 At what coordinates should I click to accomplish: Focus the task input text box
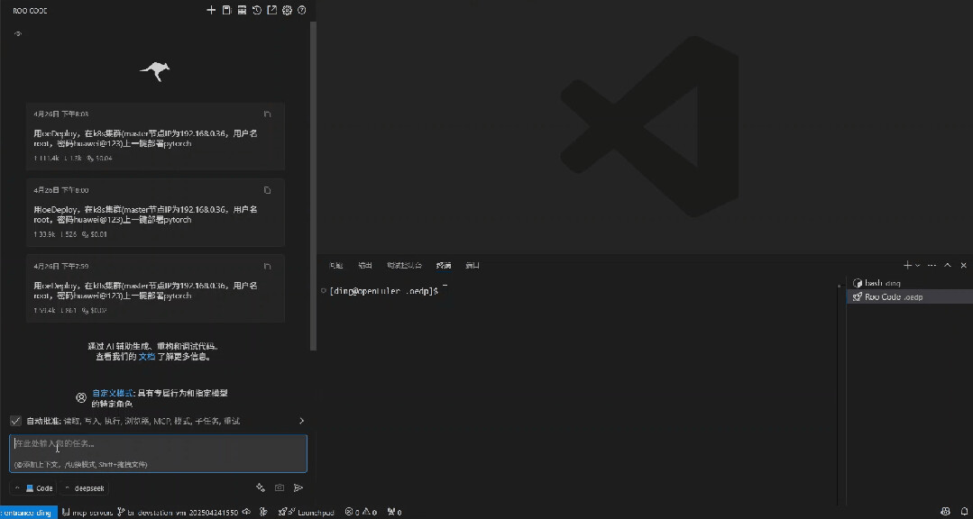(158, 444)
